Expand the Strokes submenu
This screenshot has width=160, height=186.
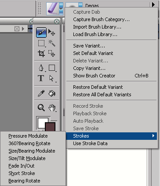pos(111,136)
